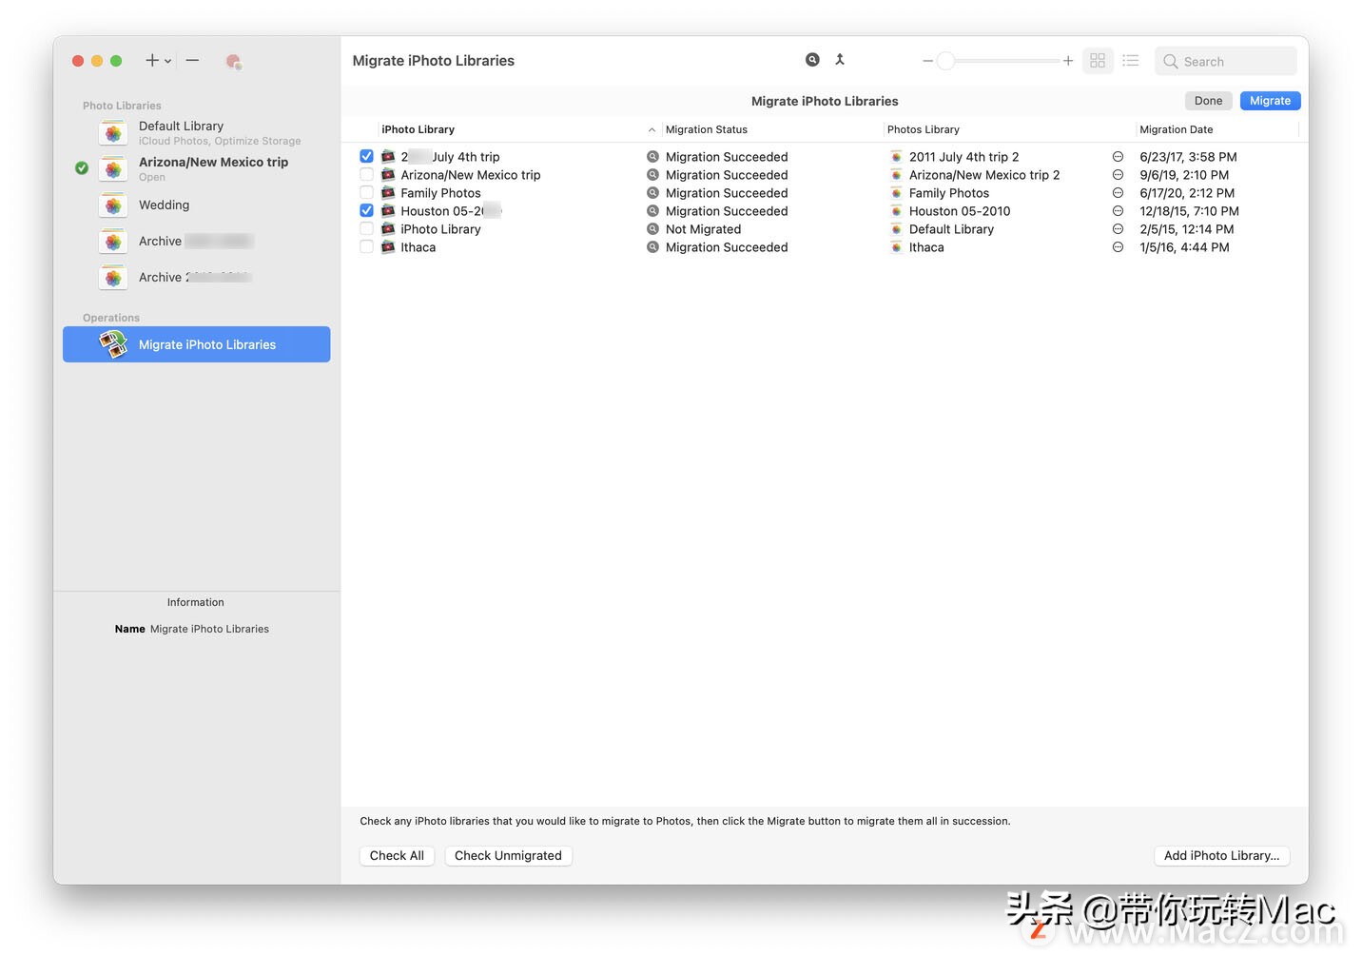Click the reveal icon on the Ithaca status
Viewport: 1362px width, 955px height.
click(x=652, y=246)
